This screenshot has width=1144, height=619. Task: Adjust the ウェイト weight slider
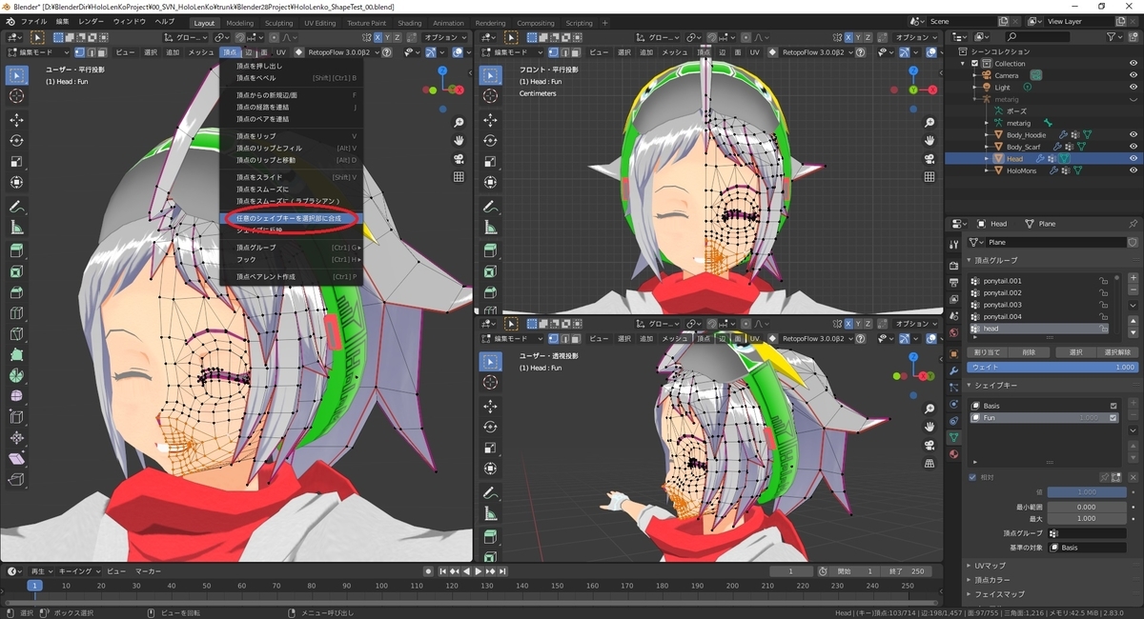click(x=1052, y=367)
